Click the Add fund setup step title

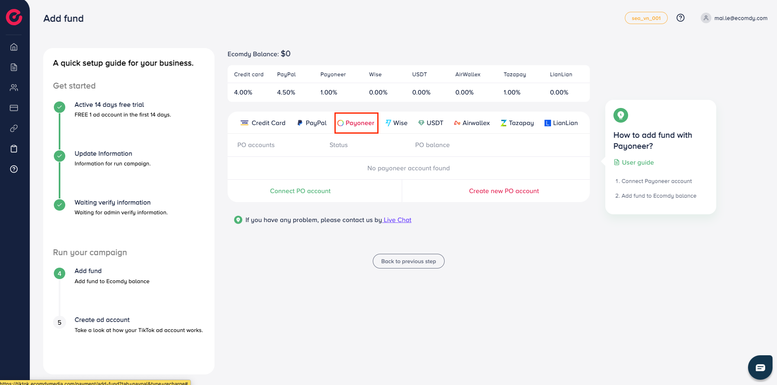[x=88, y=271]
